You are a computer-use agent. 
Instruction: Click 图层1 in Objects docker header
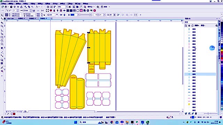click(203, 25)
